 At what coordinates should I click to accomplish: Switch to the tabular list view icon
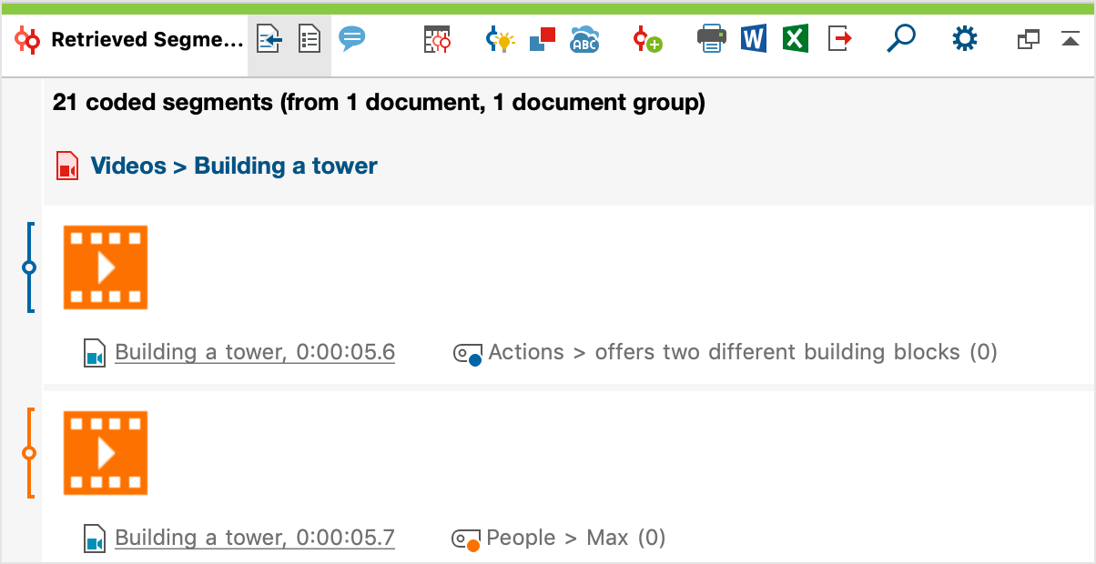point(310,40)
